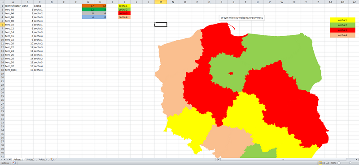Click the next sheet navigation arrow
This screenshot has height=165, width=359.
click(x=7, y=159)
